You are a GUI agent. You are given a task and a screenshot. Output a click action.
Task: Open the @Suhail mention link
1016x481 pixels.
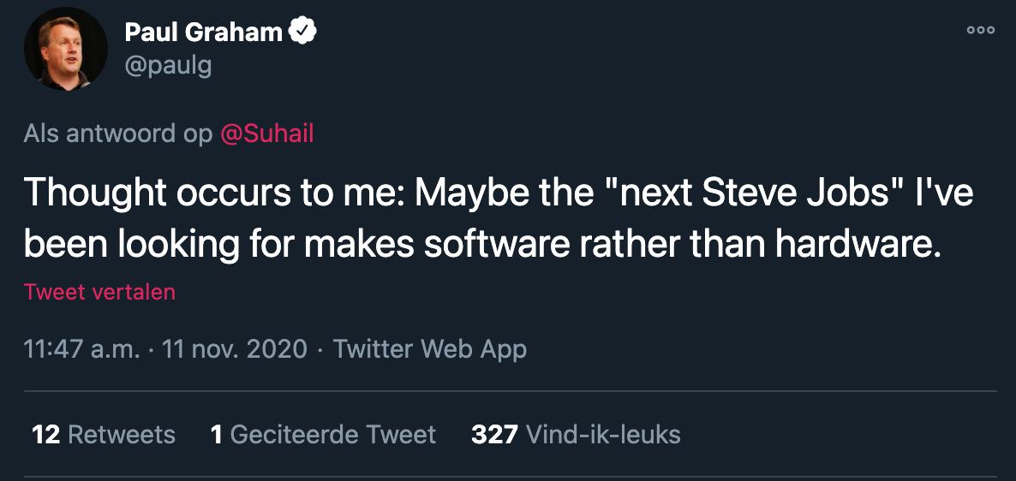pos(266,134)
